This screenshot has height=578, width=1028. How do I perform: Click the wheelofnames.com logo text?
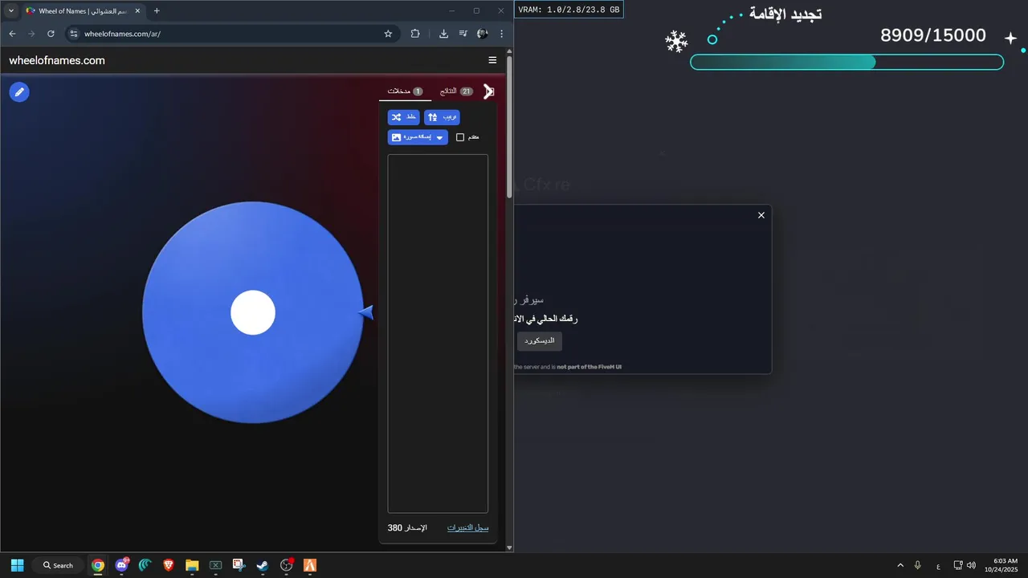point(57,60)
